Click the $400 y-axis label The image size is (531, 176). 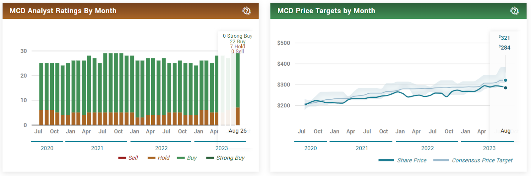coord(284,64)
